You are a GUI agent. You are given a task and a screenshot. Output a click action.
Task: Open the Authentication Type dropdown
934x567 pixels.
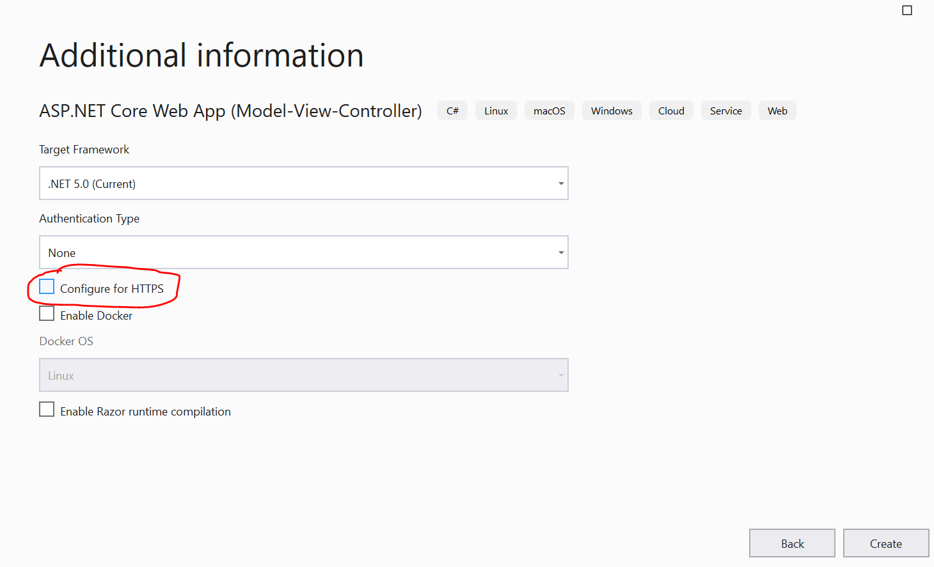pyautogui.click(x=304, y=252)
